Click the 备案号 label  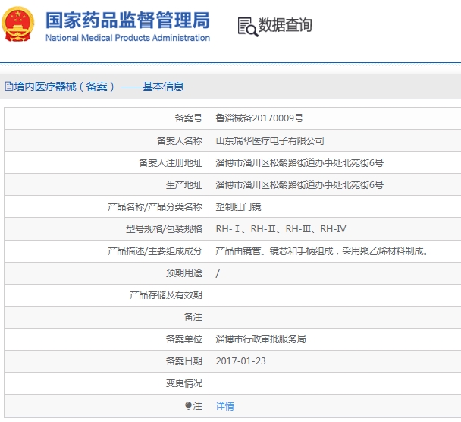[x=189, y=118]
